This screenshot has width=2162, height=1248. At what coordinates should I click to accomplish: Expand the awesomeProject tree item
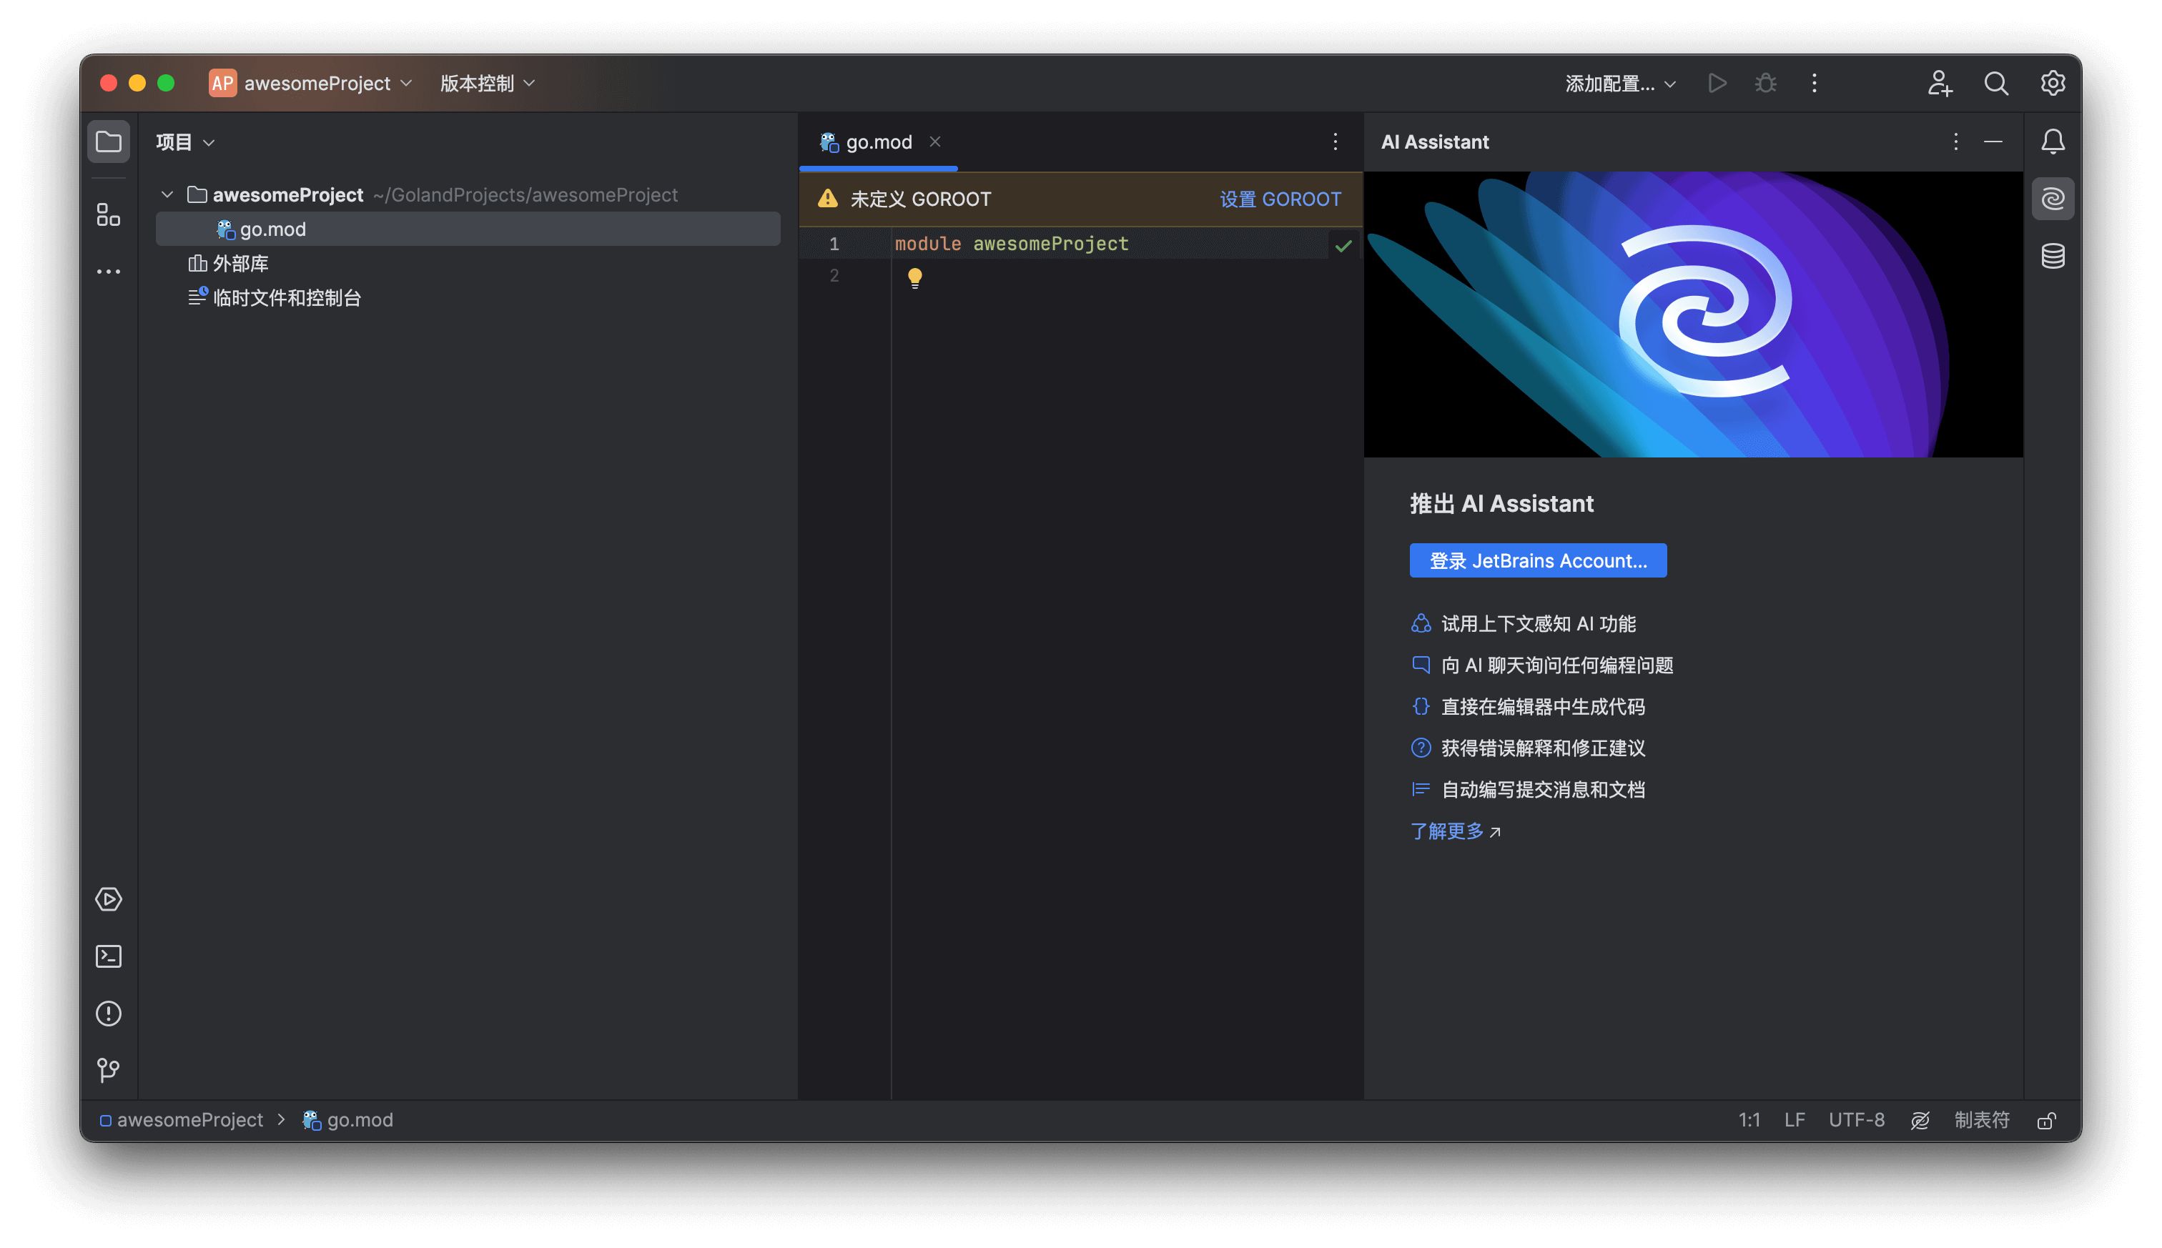click(165, 194)
